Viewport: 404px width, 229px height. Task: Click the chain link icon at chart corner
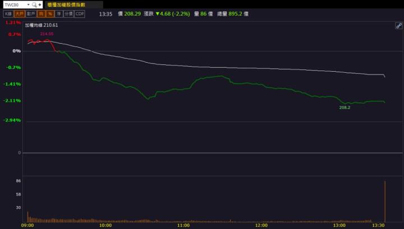pos(398,26)
